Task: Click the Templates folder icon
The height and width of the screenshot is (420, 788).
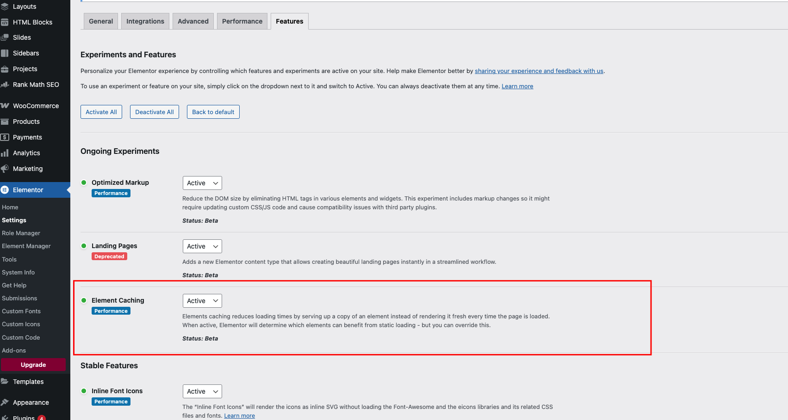Action: 5,382
